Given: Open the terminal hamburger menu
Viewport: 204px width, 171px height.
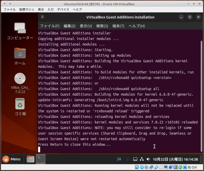Looking at the screenshot, I should click(x=42, y=17).
